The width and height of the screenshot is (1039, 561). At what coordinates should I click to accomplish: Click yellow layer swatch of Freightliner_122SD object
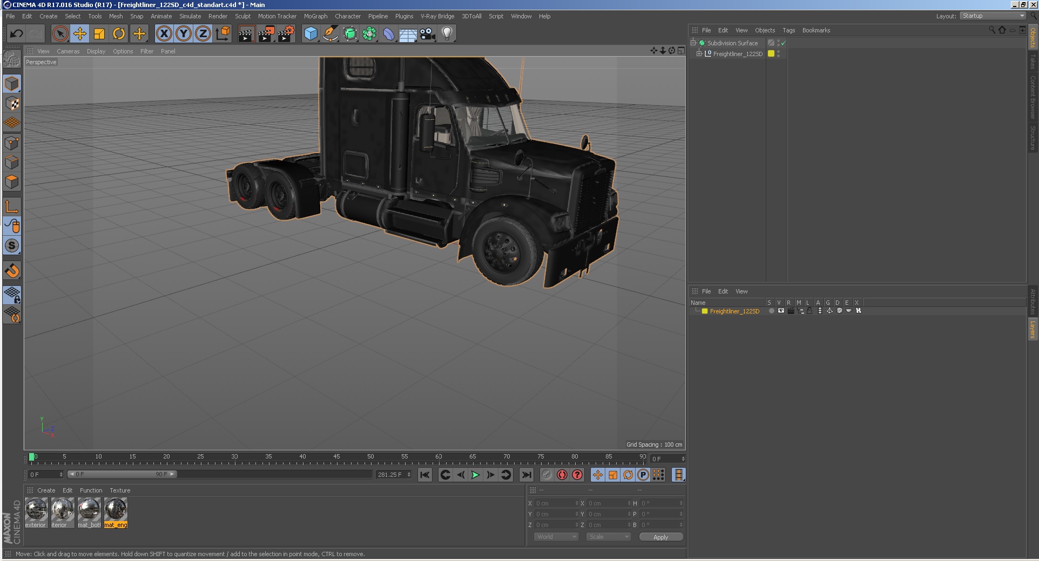pyautogui.click(x=771, y=53)
